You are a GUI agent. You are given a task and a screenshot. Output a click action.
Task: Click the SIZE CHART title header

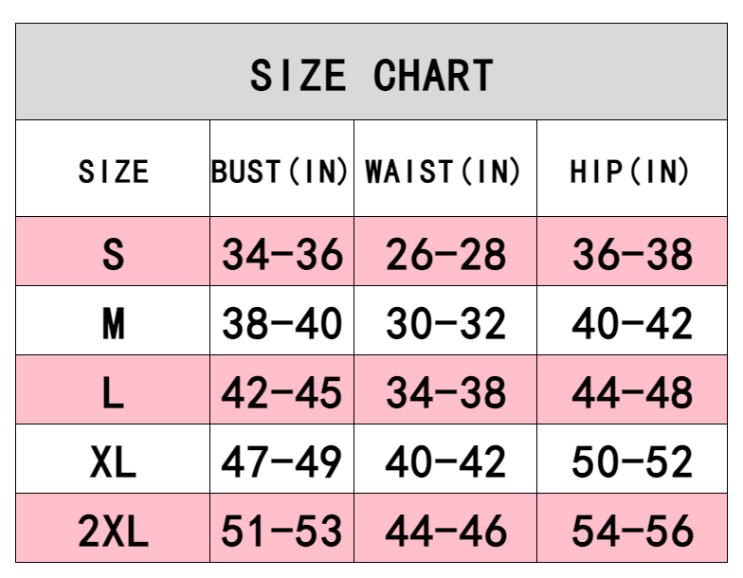pos(371,75)
